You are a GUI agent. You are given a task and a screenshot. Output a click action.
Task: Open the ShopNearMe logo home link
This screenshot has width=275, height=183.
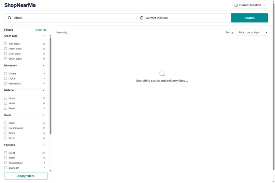20,5
